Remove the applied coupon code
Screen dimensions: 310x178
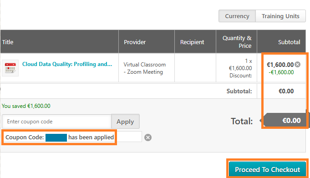(x=148, y=137)
